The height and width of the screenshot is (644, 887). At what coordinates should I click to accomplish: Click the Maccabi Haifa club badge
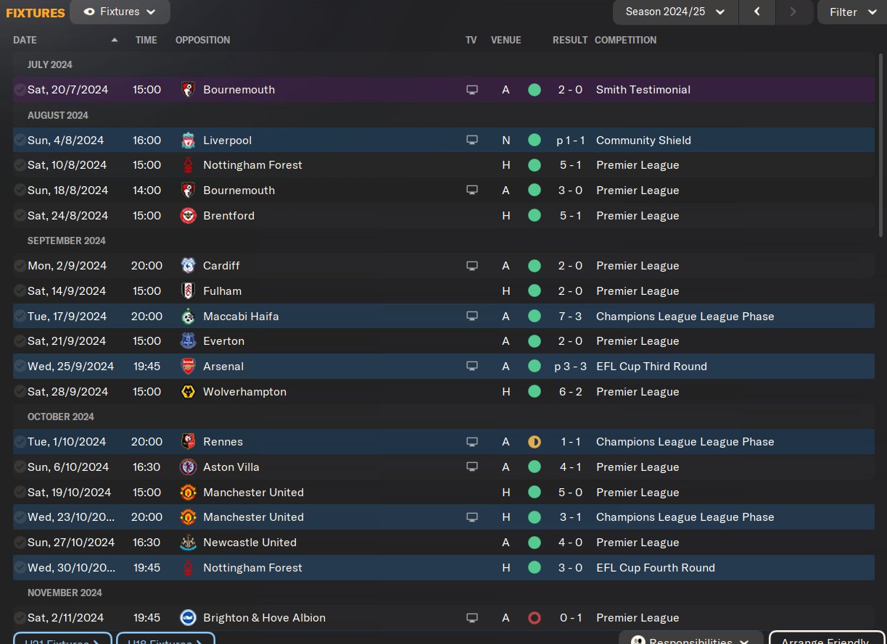click(x=188, y=317)
